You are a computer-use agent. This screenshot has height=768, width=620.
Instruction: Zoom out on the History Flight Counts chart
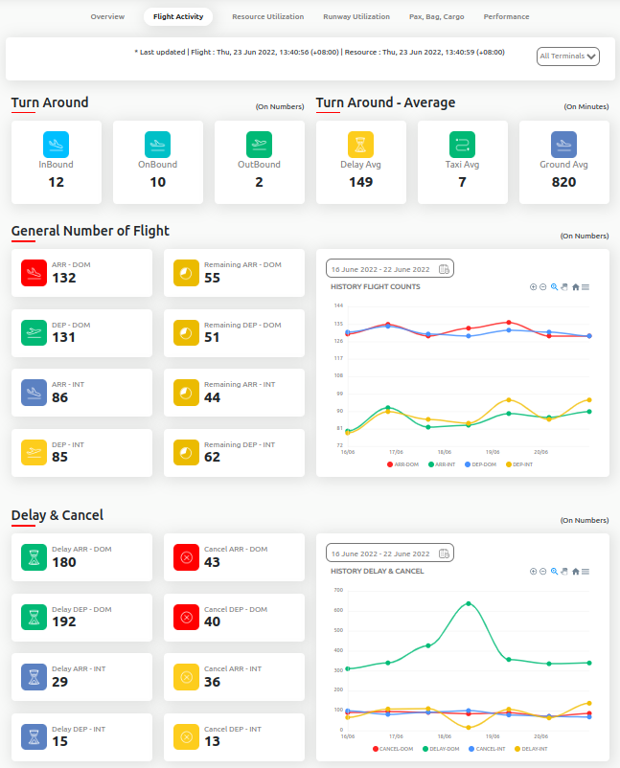click(543, 287)
